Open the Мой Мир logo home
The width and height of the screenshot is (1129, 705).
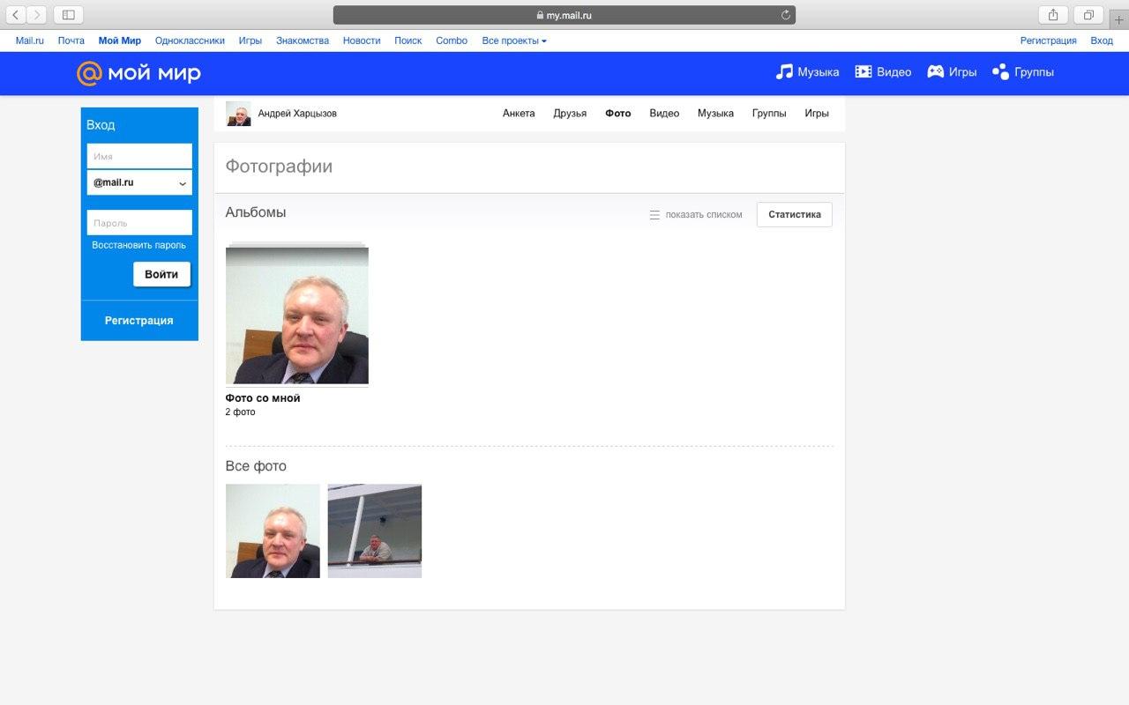tap(138, 73)
